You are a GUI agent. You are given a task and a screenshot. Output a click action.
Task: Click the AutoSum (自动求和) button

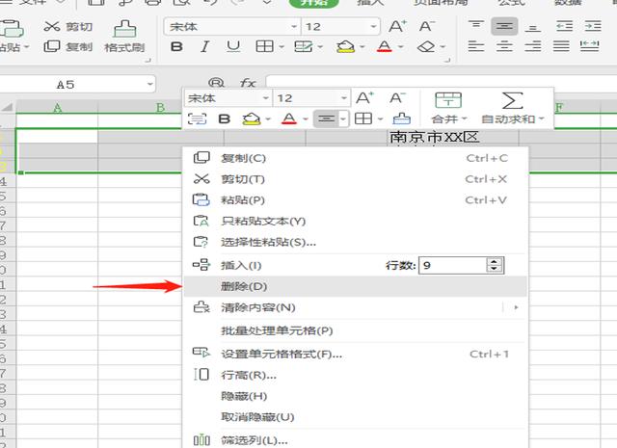(512, 108)
